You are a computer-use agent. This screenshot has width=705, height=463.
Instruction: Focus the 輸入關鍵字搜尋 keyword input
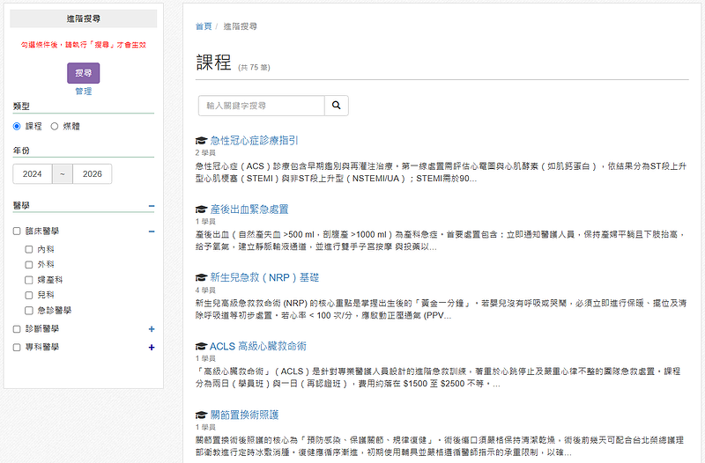[261, 106]
